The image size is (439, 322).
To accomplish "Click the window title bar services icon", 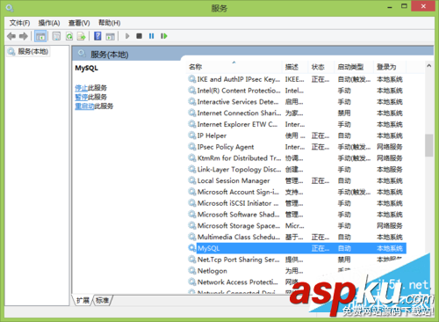I will tap(10, 8).
